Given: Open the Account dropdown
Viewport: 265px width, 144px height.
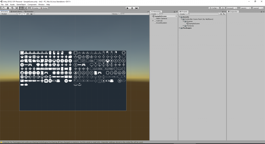Looking at the screenshot, I should [232, 8].
